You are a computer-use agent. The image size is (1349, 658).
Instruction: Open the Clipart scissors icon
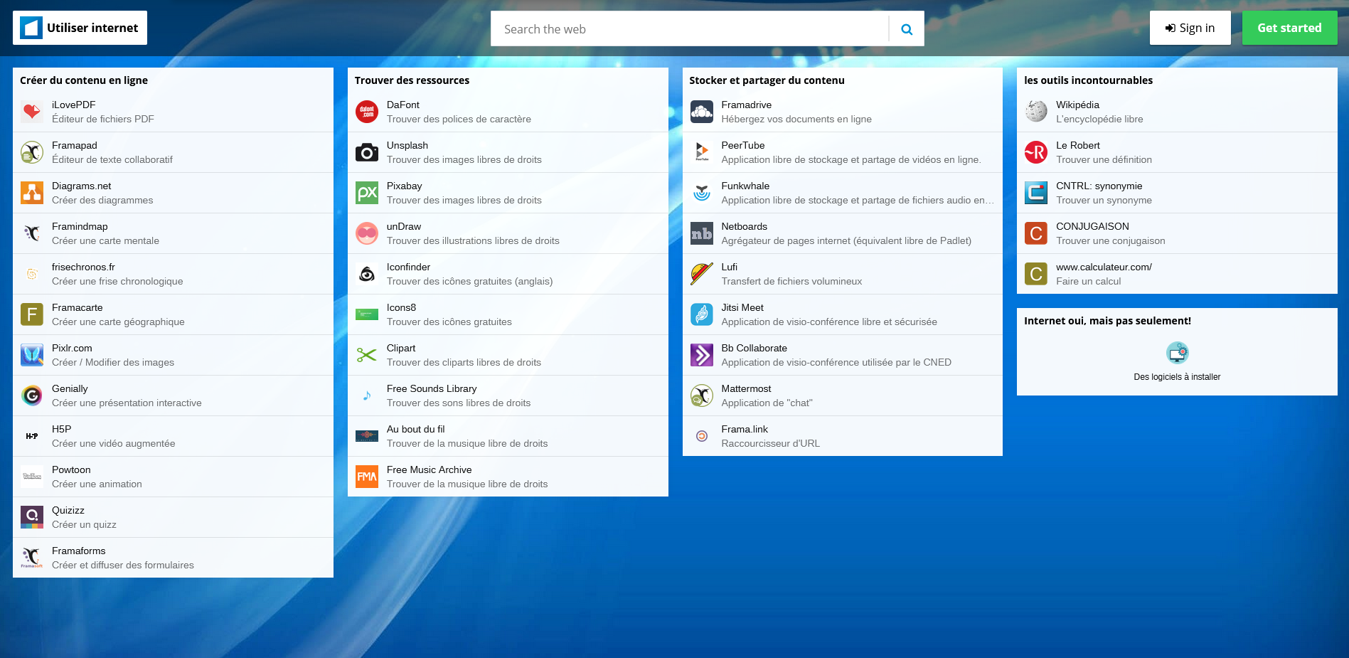point(367,355)
